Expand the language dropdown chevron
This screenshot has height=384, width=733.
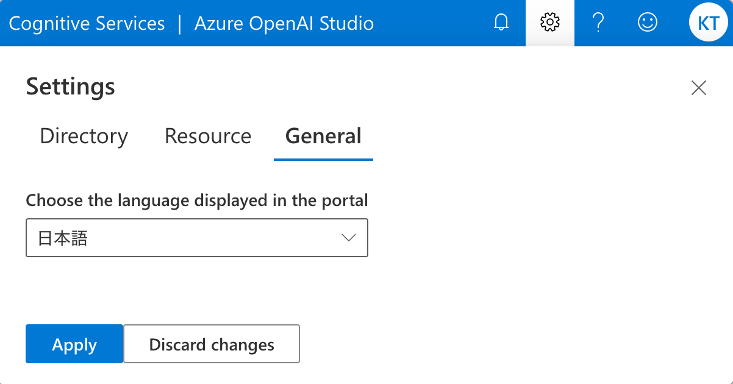[x=349, y=238]
